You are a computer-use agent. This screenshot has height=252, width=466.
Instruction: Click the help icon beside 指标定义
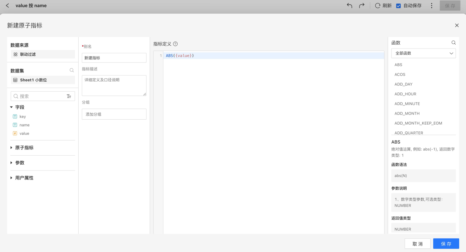[175, 44]
